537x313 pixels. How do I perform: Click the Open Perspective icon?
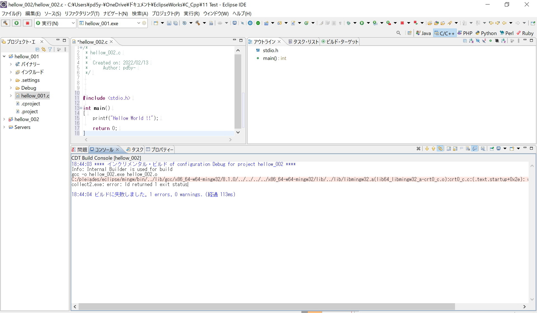pos(410,33)
